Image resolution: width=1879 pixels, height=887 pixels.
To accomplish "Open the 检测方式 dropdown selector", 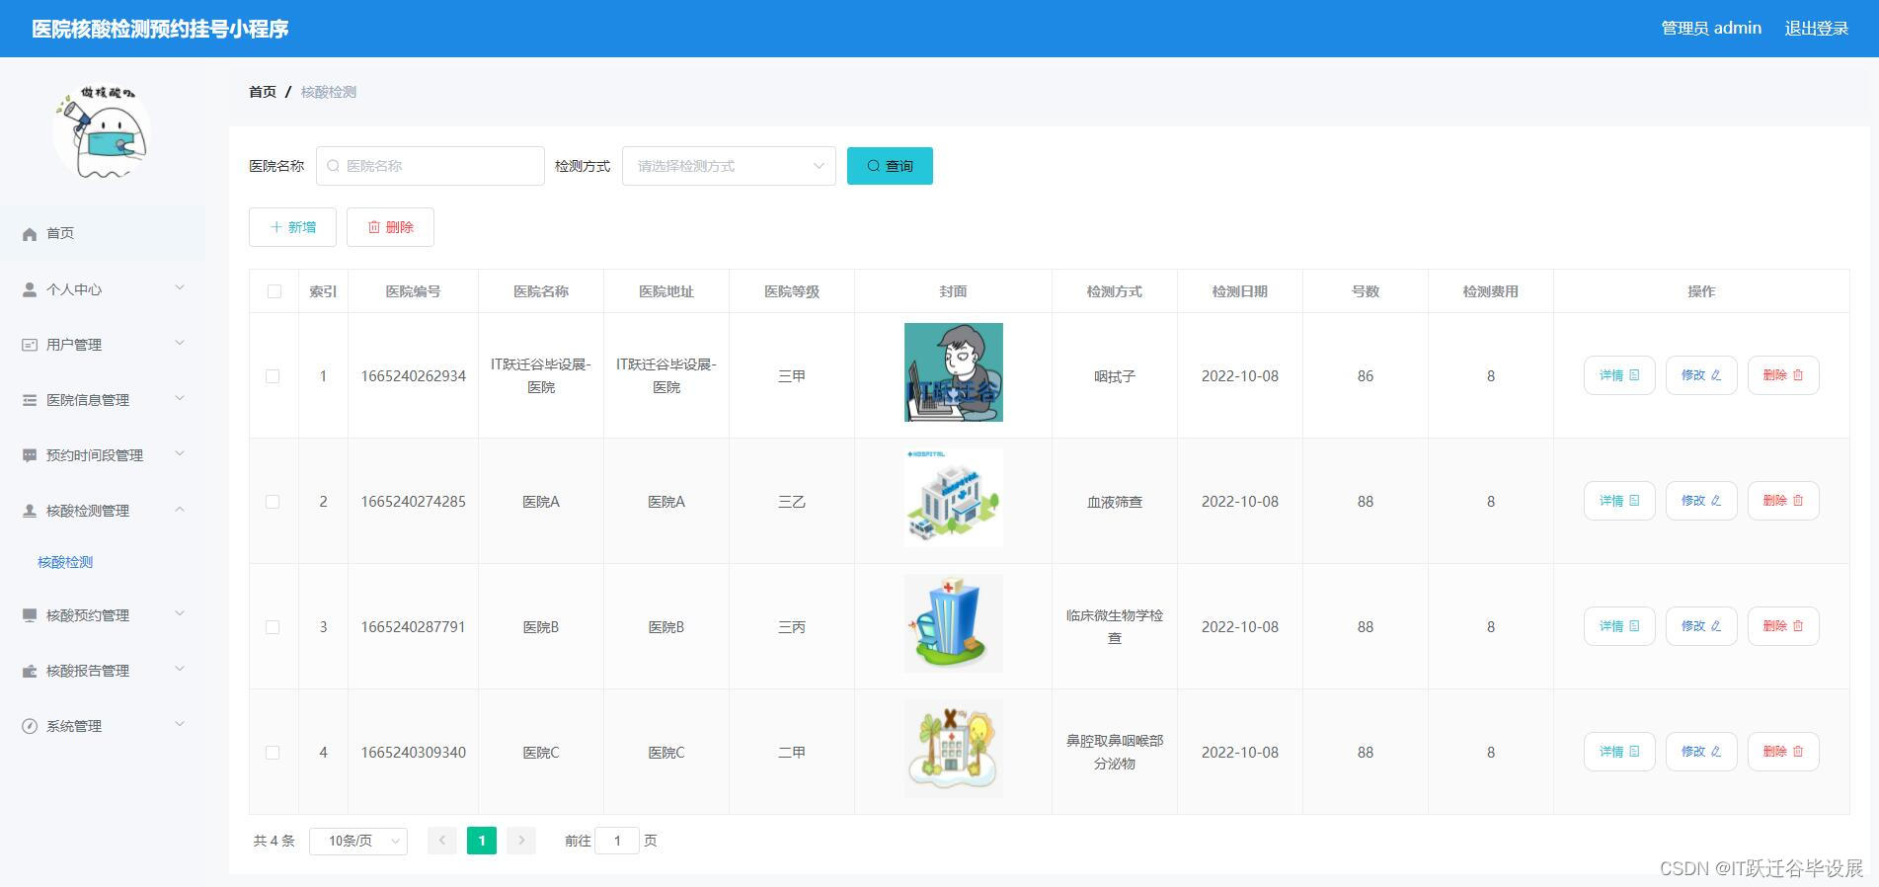I will coord(729,166).
